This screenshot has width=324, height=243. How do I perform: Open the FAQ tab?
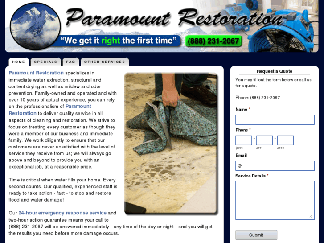(x=71, y=62)
